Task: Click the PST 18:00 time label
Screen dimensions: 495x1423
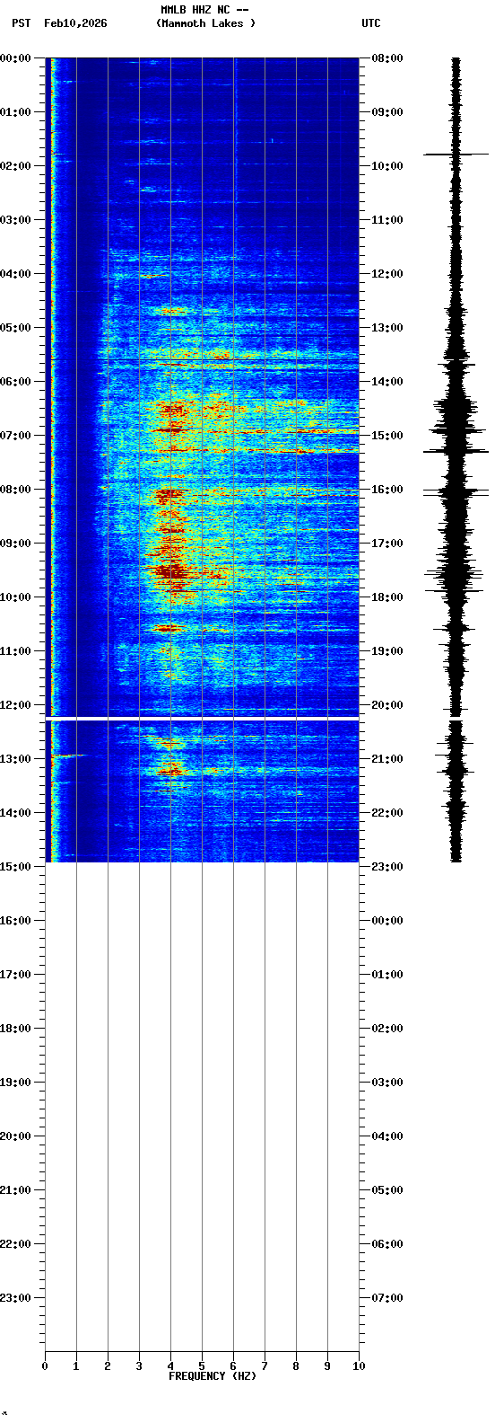Action: [x=16, y=1029]
